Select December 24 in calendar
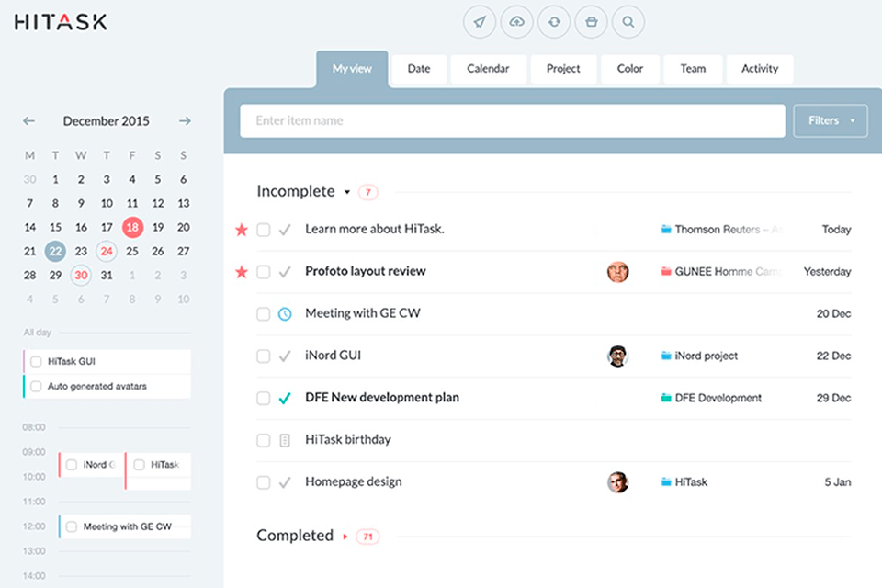This screenshot has height=588, width=882. pos(107,251)
